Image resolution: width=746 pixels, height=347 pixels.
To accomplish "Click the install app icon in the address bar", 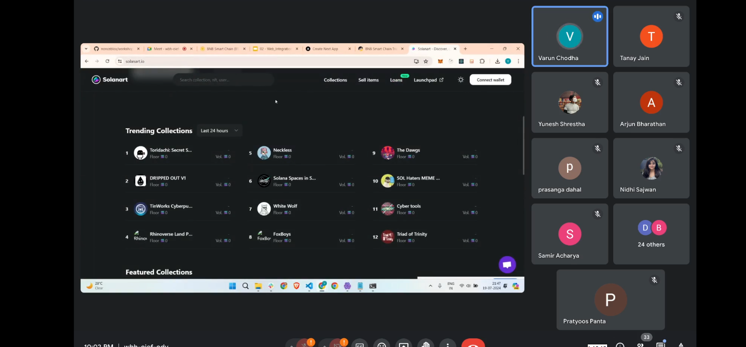I will tap(416, 61).
